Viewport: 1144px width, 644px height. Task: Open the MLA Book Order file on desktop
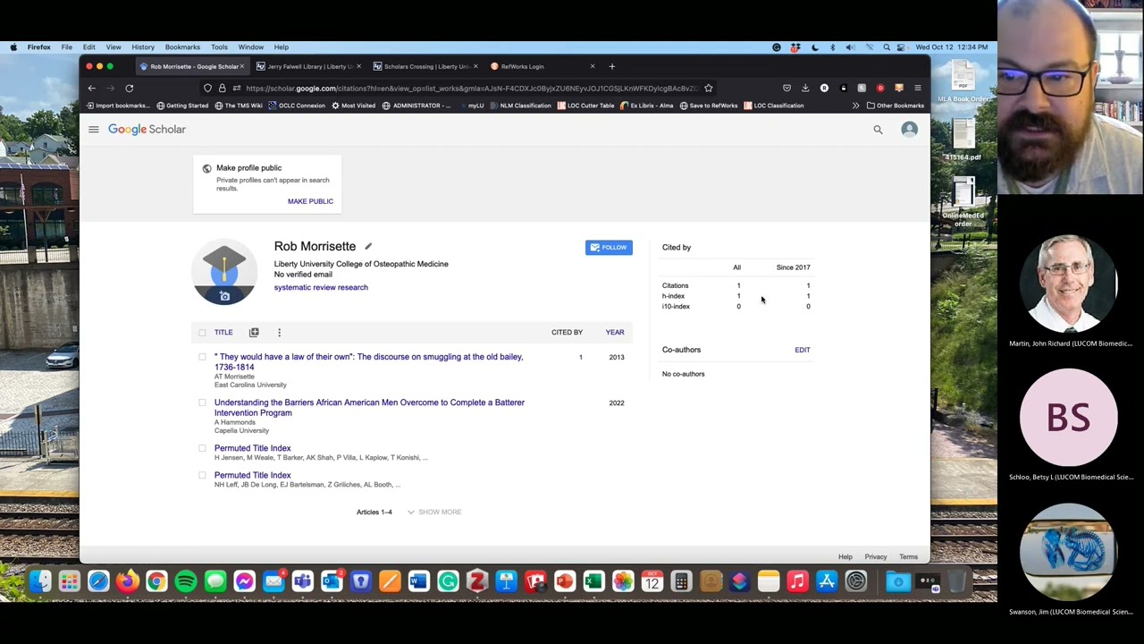963,82
